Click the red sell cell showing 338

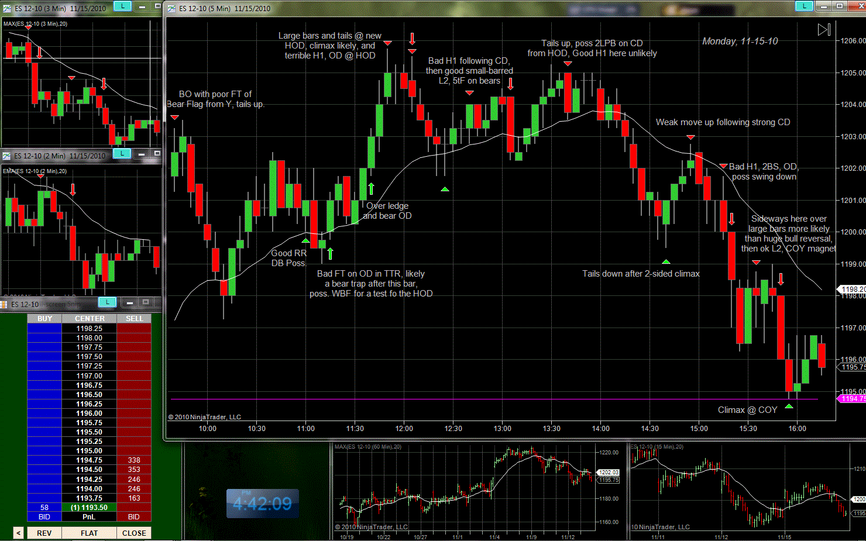pos(134,460)
